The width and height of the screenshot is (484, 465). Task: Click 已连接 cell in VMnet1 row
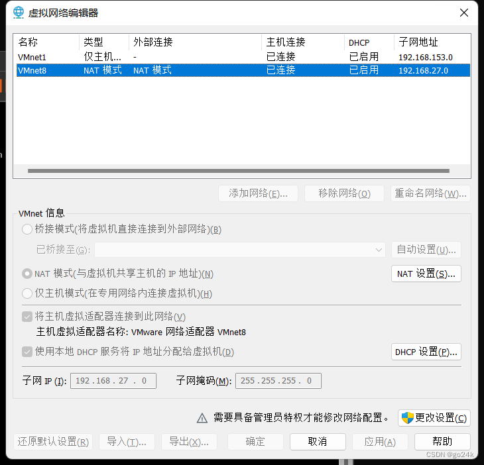[280, 57]
